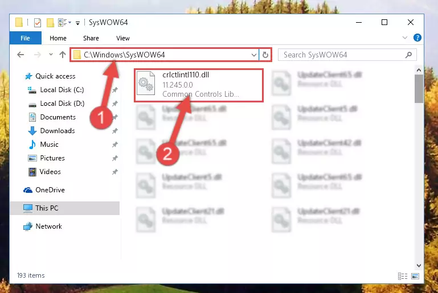Open the recent locations dropdown arrow
This screenshot has height=293, width=438.
coord(51,55)
